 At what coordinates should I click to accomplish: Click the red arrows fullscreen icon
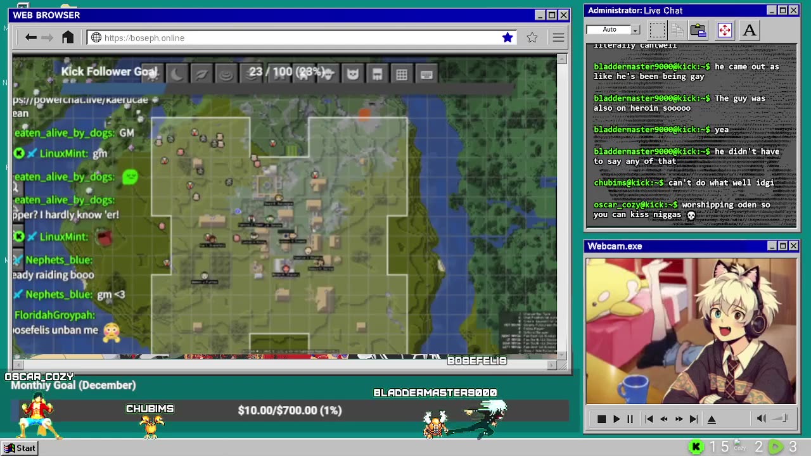click(724, 30)
